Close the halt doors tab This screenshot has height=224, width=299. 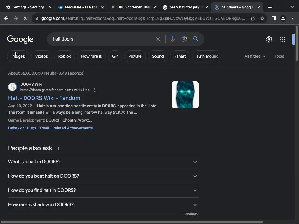click(259, 7)
